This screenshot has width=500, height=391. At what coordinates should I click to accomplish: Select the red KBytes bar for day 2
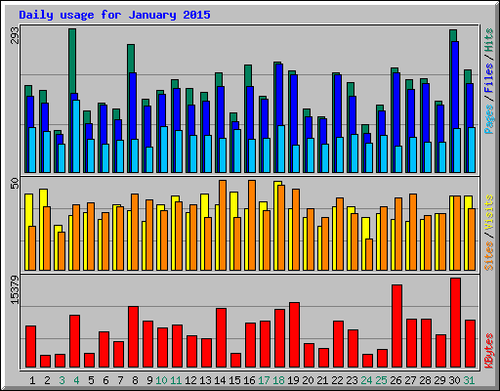[x=45, y=361]
